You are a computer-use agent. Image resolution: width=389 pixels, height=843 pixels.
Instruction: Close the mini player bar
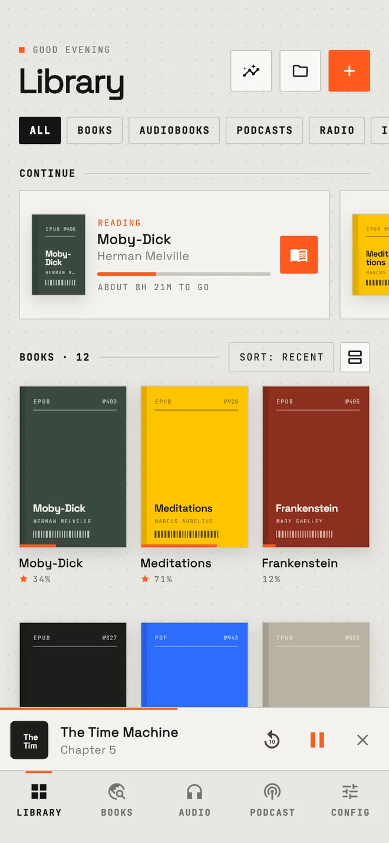click(x=362, y=740)
